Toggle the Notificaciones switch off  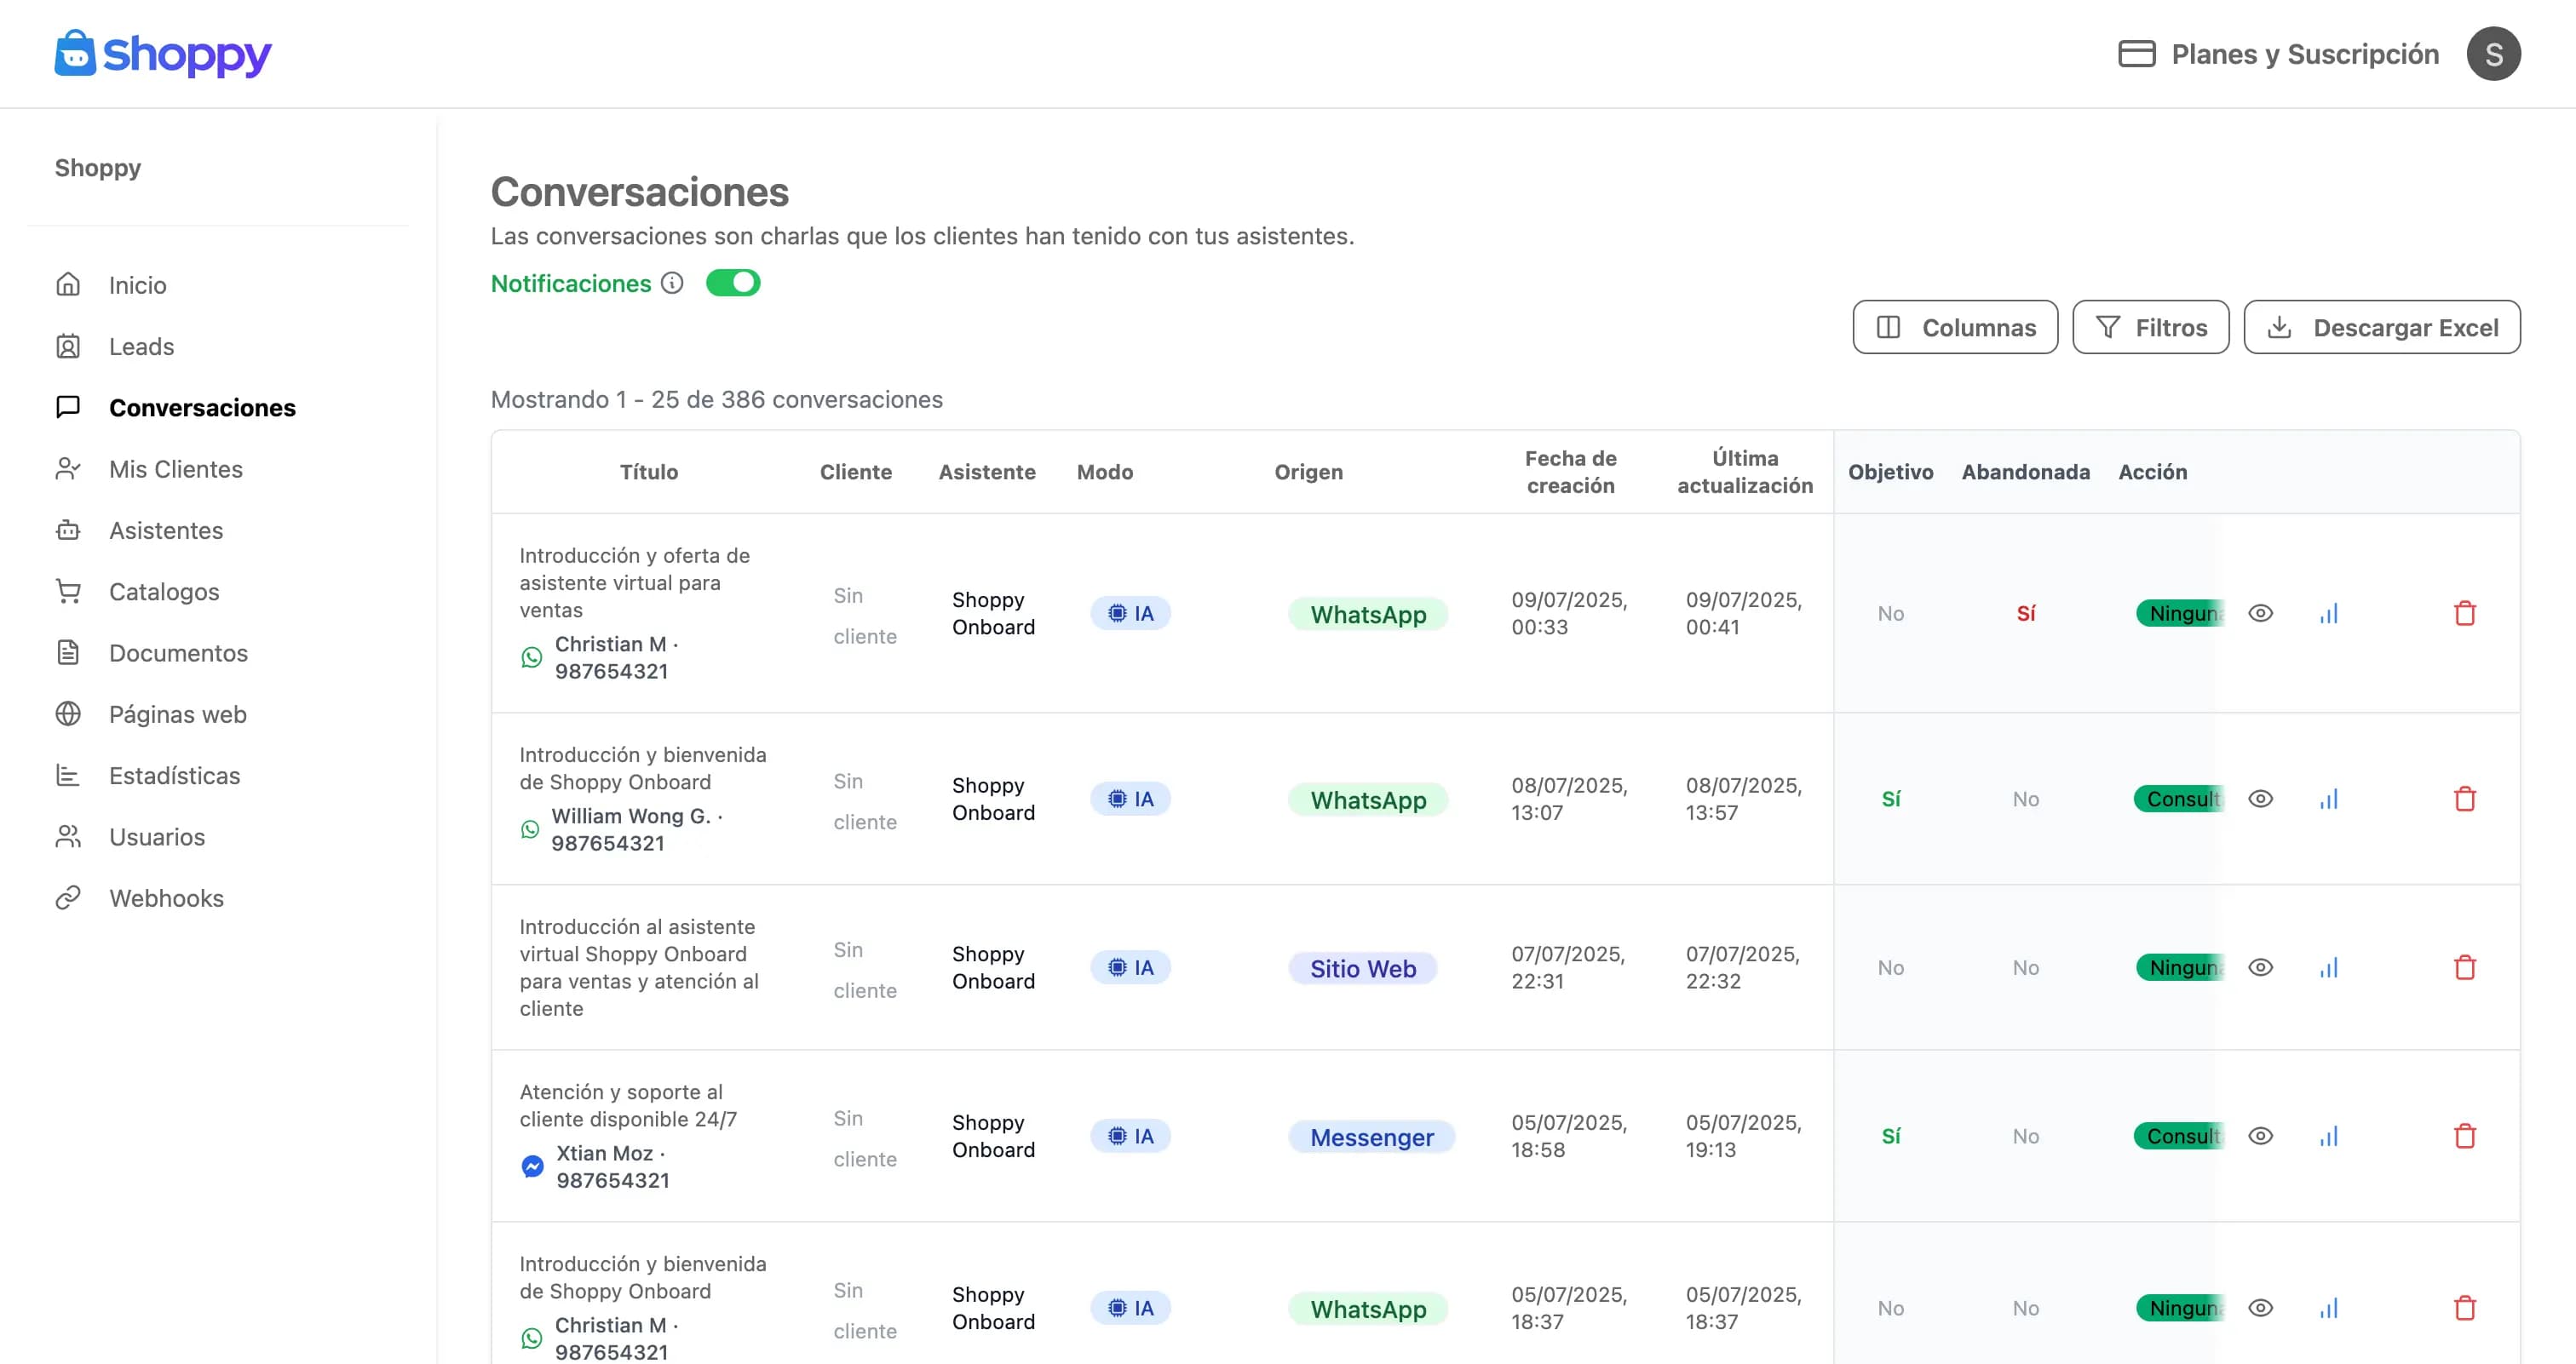(733, 284)
